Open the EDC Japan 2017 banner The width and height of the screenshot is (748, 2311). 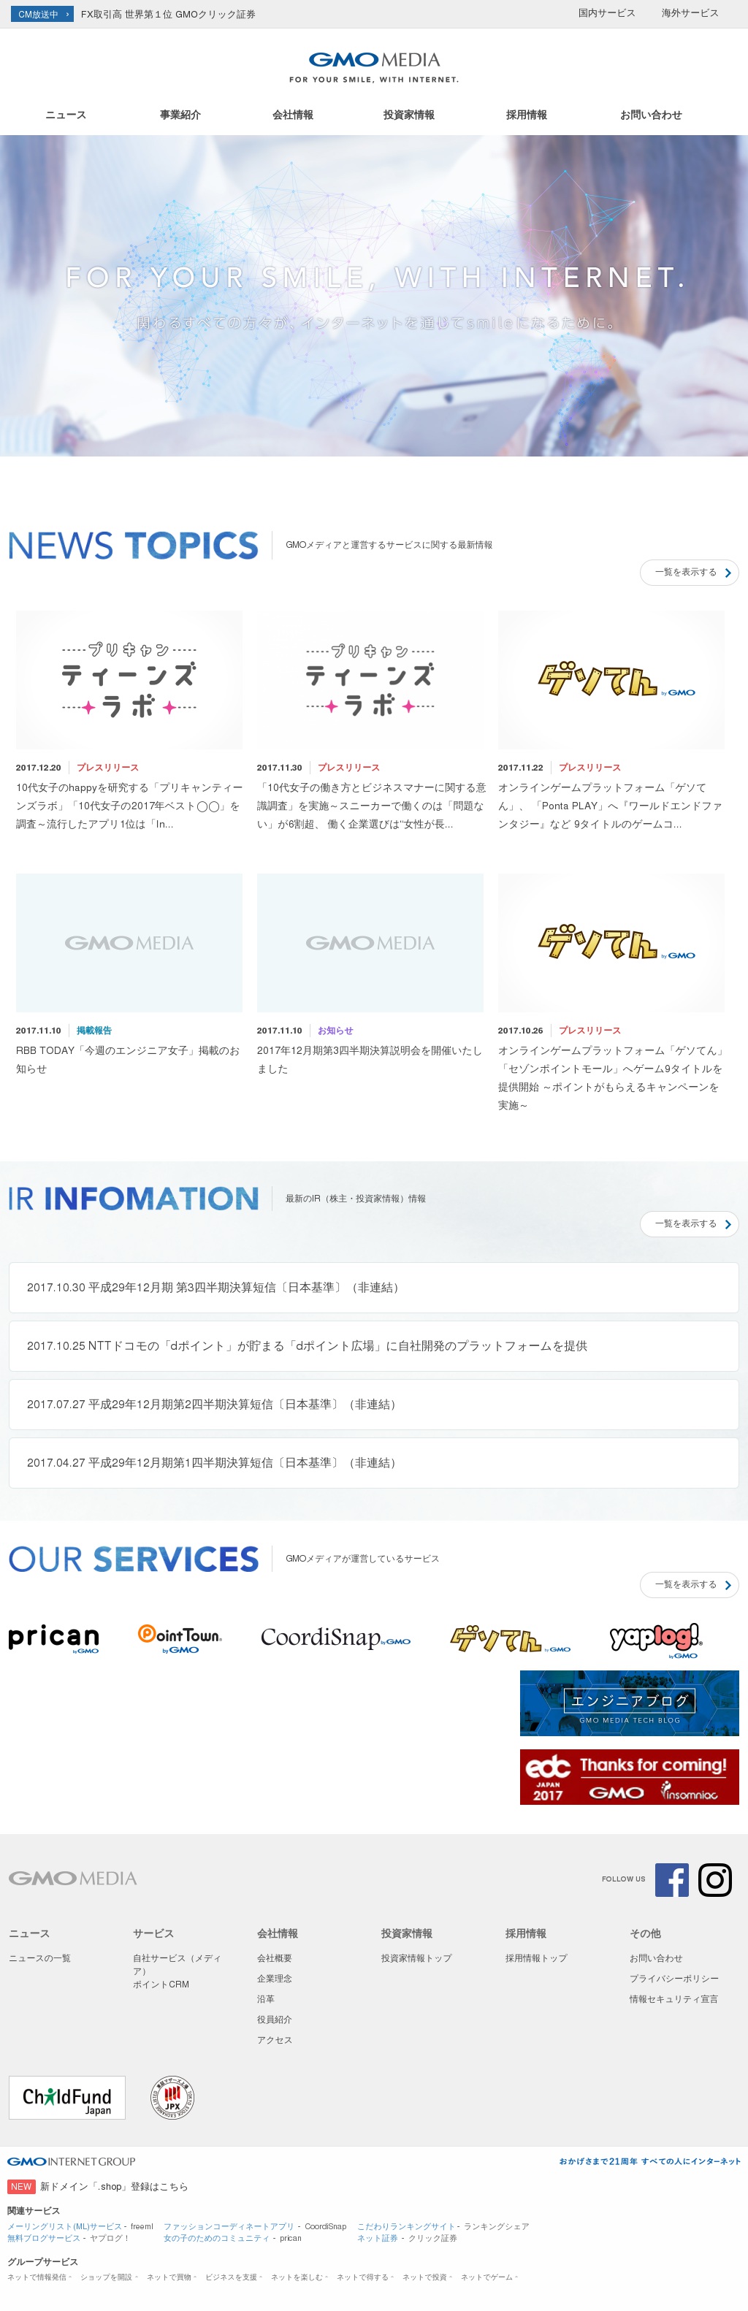[x=630, y=1776]
